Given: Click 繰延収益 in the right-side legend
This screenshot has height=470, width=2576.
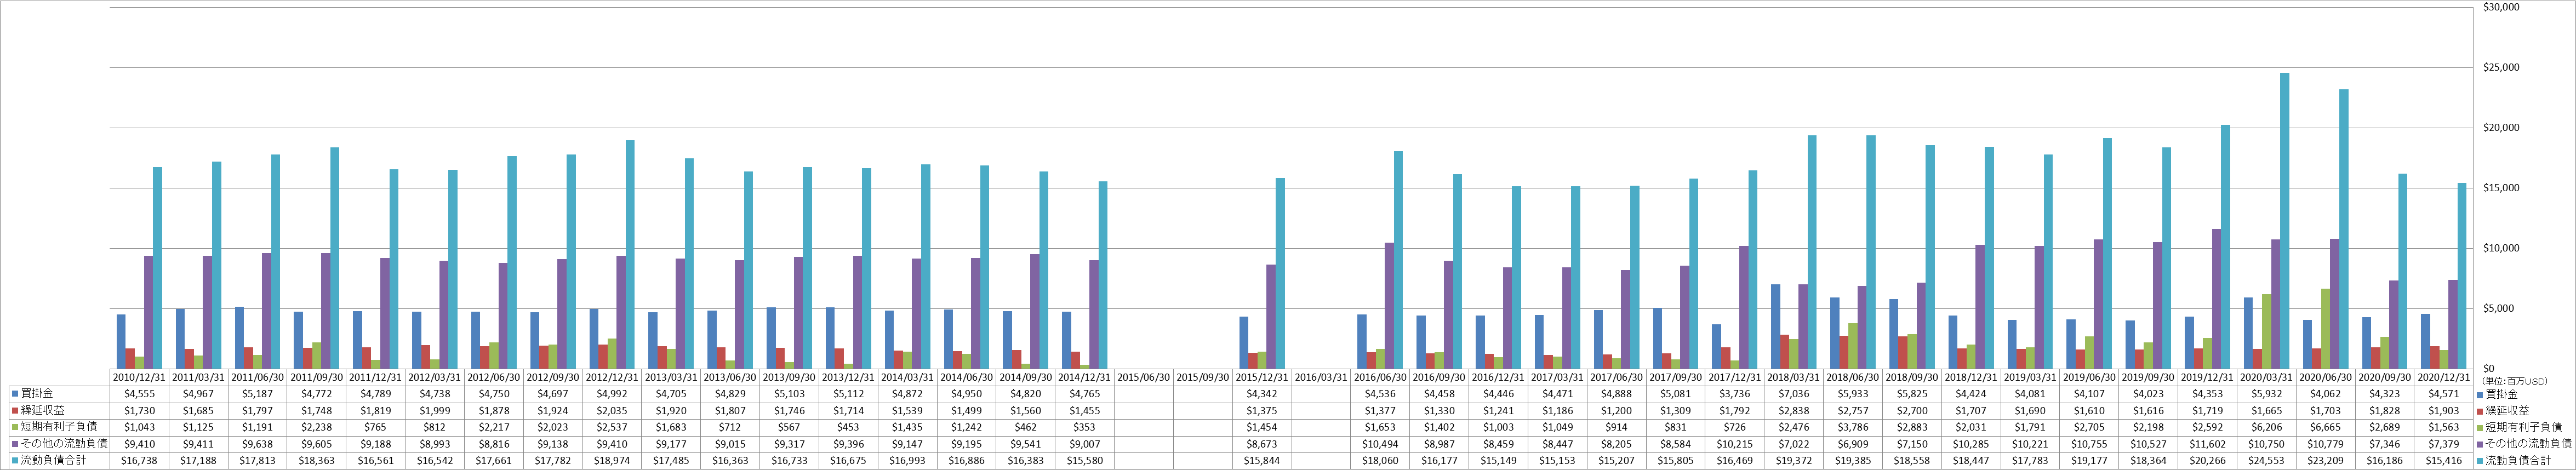Looking at the screenshot, I should click(x=2507, y=411).
